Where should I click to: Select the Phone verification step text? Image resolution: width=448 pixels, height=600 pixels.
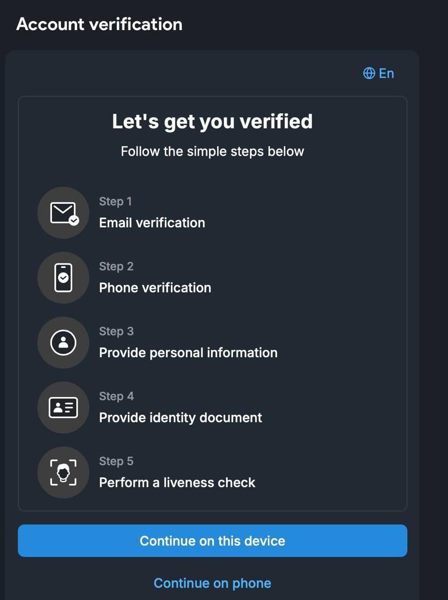[x=155, y=288]
